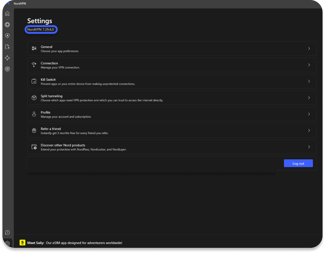This screenshot has width=325, height=253.
Task: Expand Split tunneling chevron
Action: click(309, 98)
